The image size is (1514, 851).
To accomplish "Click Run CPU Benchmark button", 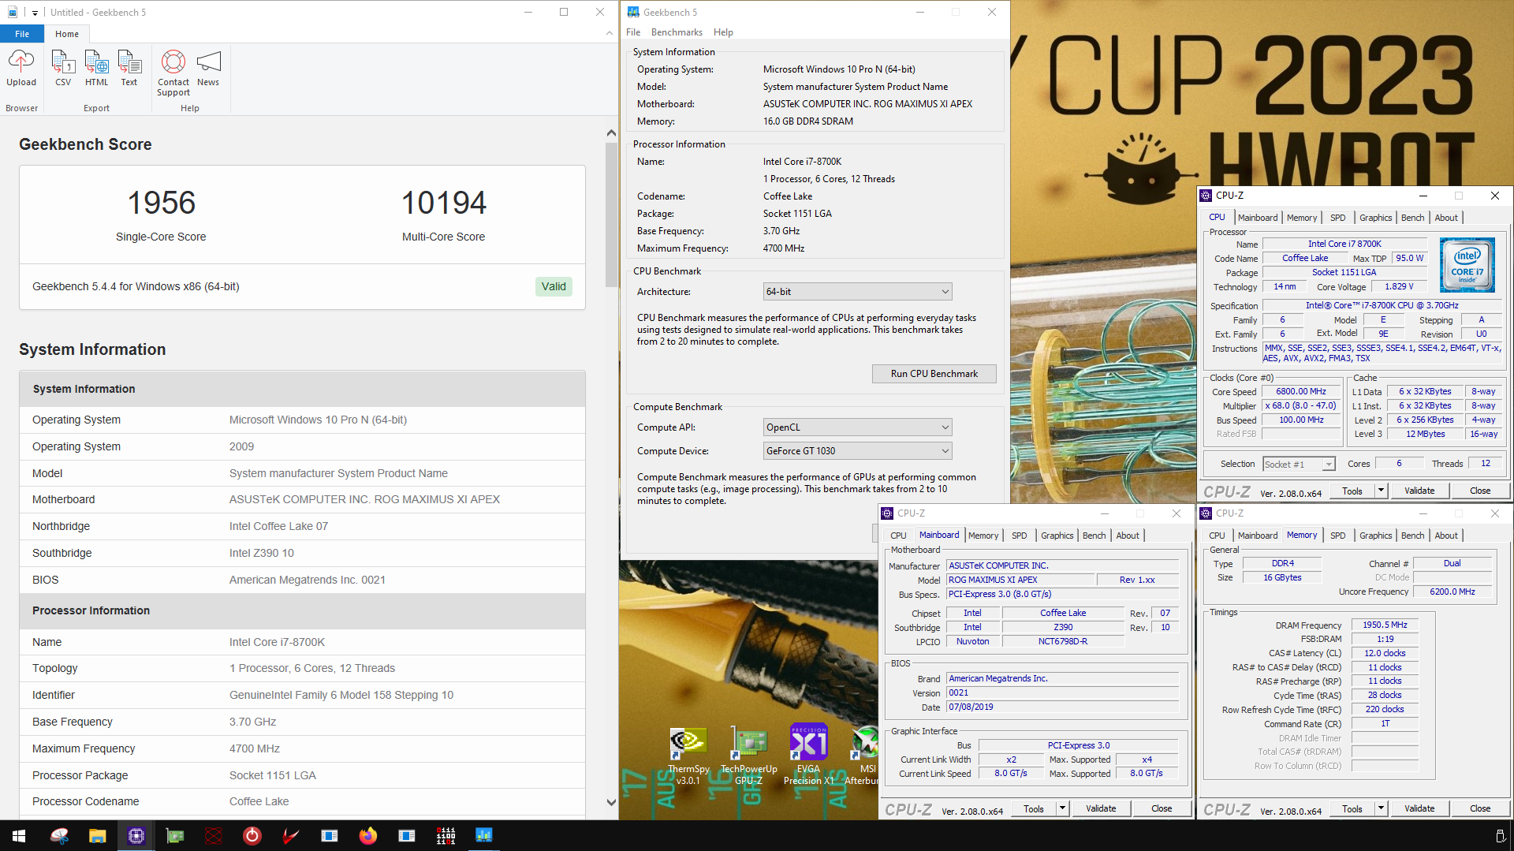I will point(934,374).
